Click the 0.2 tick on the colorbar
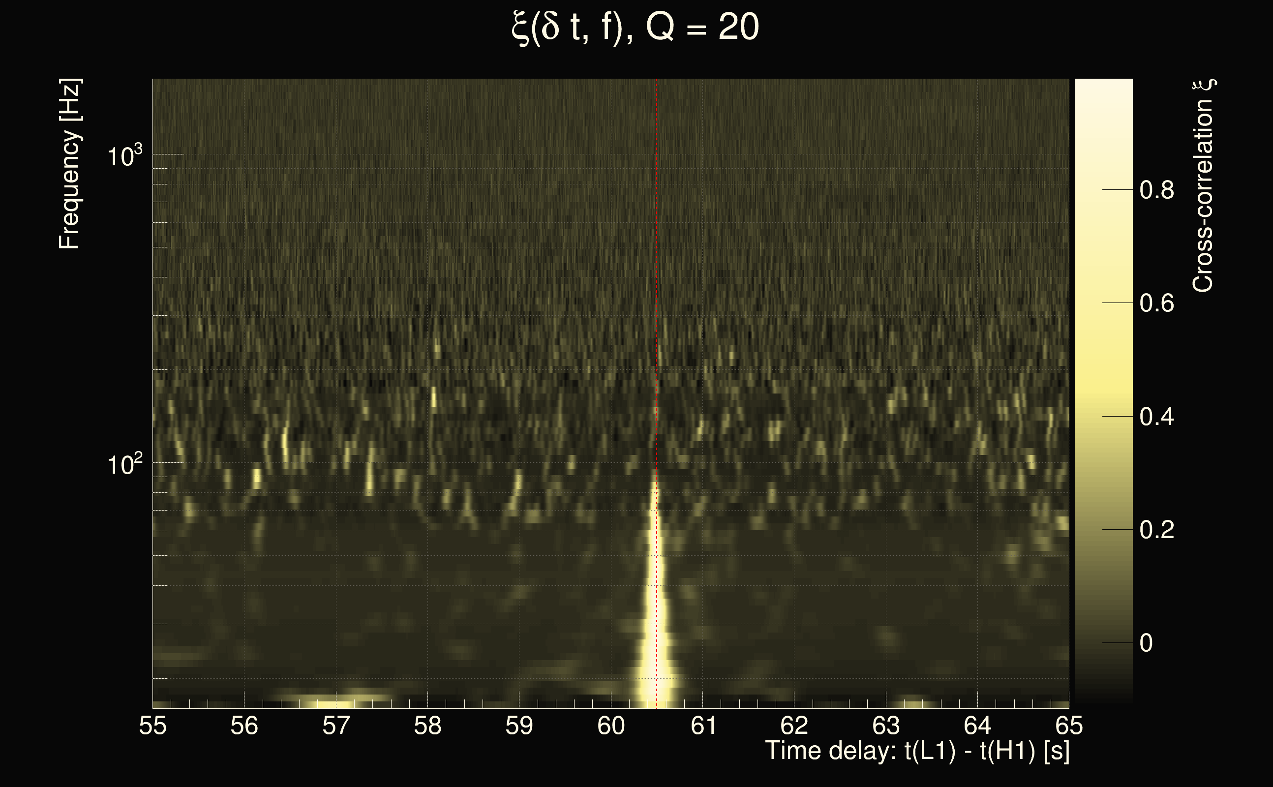Screen dimensions: 1273x787 click(1156, 530)
